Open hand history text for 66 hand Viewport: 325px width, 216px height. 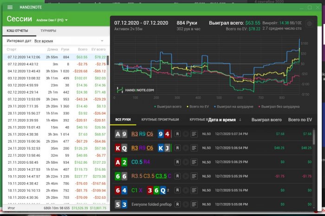coord(194,176)
